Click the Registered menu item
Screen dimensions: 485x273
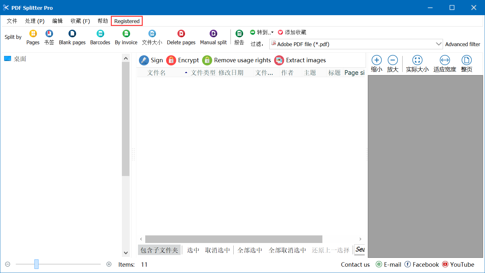(127, 21)
